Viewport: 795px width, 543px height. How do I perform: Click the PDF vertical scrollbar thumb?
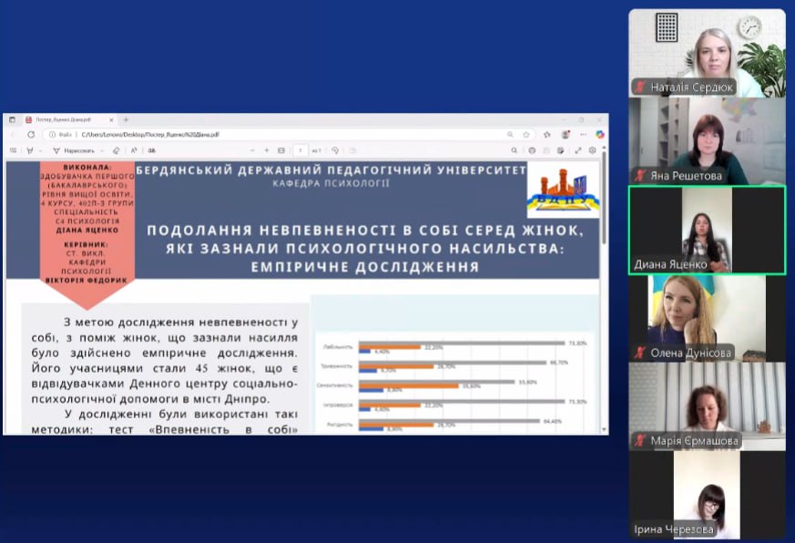pyautogui.click(x=604, y=198)
